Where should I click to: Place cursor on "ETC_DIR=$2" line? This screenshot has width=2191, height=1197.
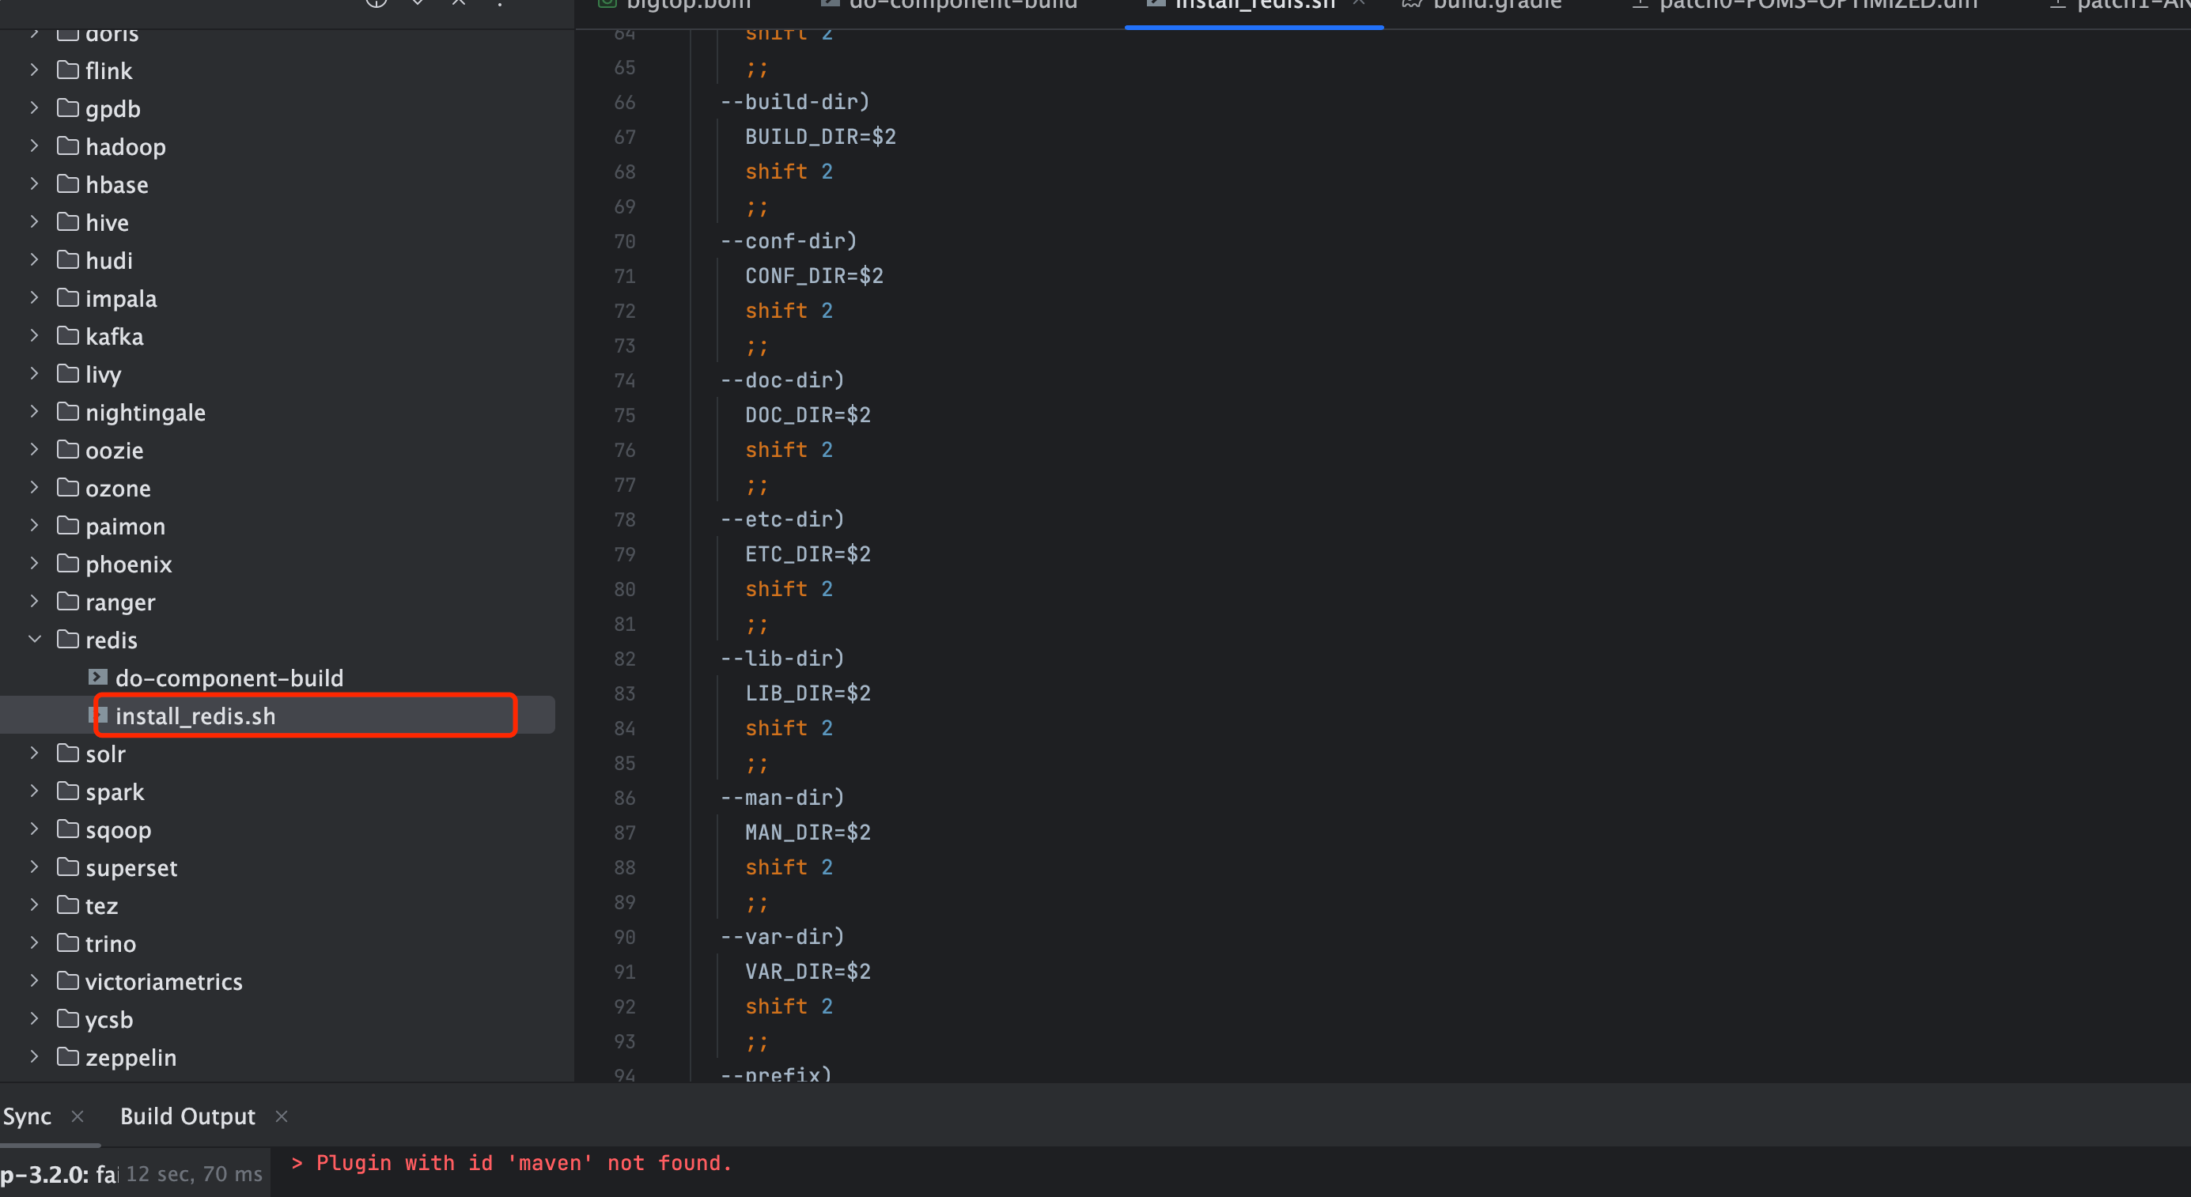(807, 554)
